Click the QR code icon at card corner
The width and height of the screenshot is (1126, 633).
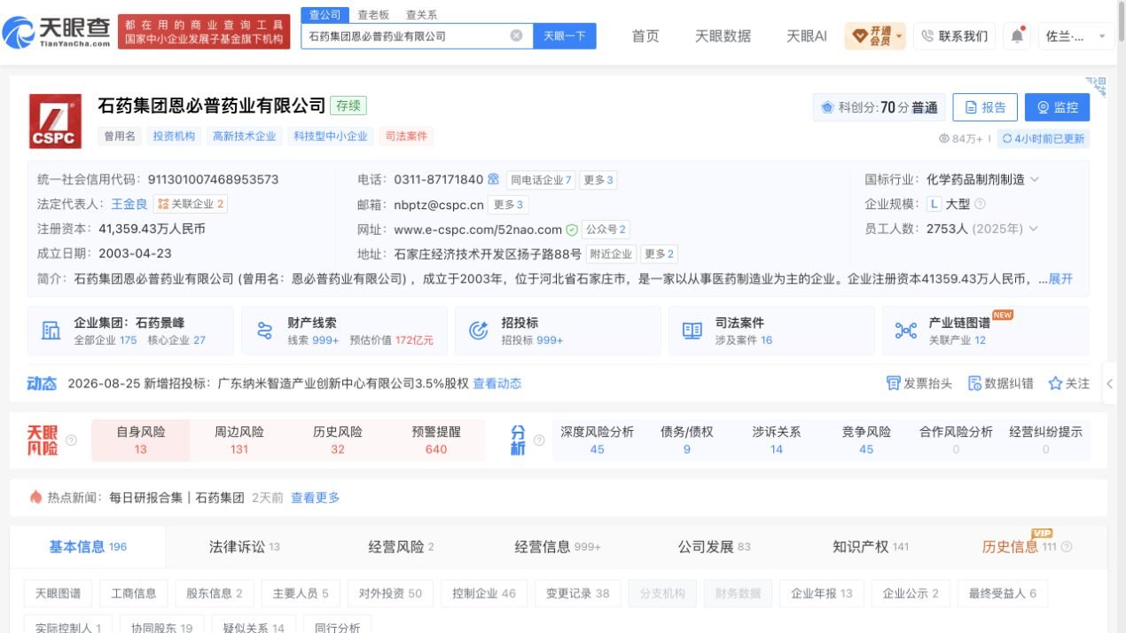pyautogui.click(x=1097, y=86)
